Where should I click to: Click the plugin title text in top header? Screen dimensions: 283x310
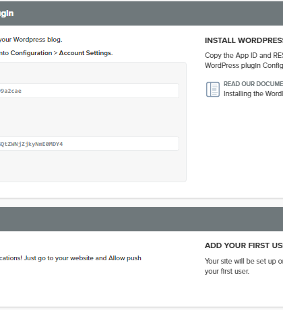pos(7,13)
